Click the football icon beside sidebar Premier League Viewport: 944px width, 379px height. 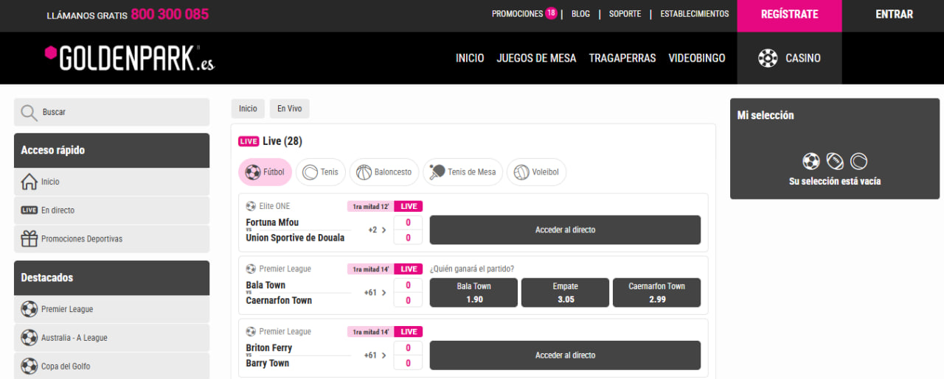tap(29, 309)
